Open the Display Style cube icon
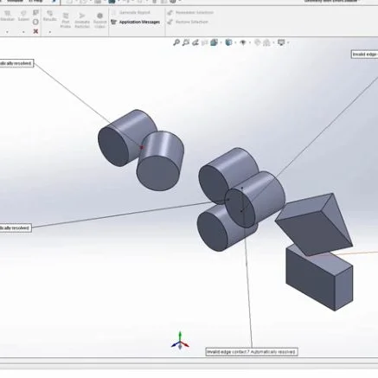Image resolution: width=378 pixels, height=378 pixels. coord(228,42)
